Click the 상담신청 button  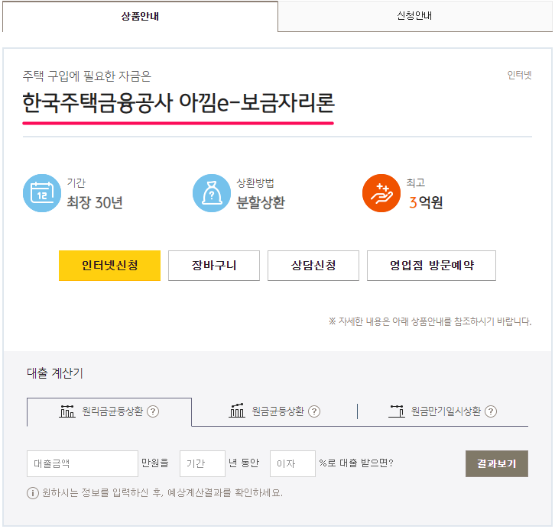[313, 266]
